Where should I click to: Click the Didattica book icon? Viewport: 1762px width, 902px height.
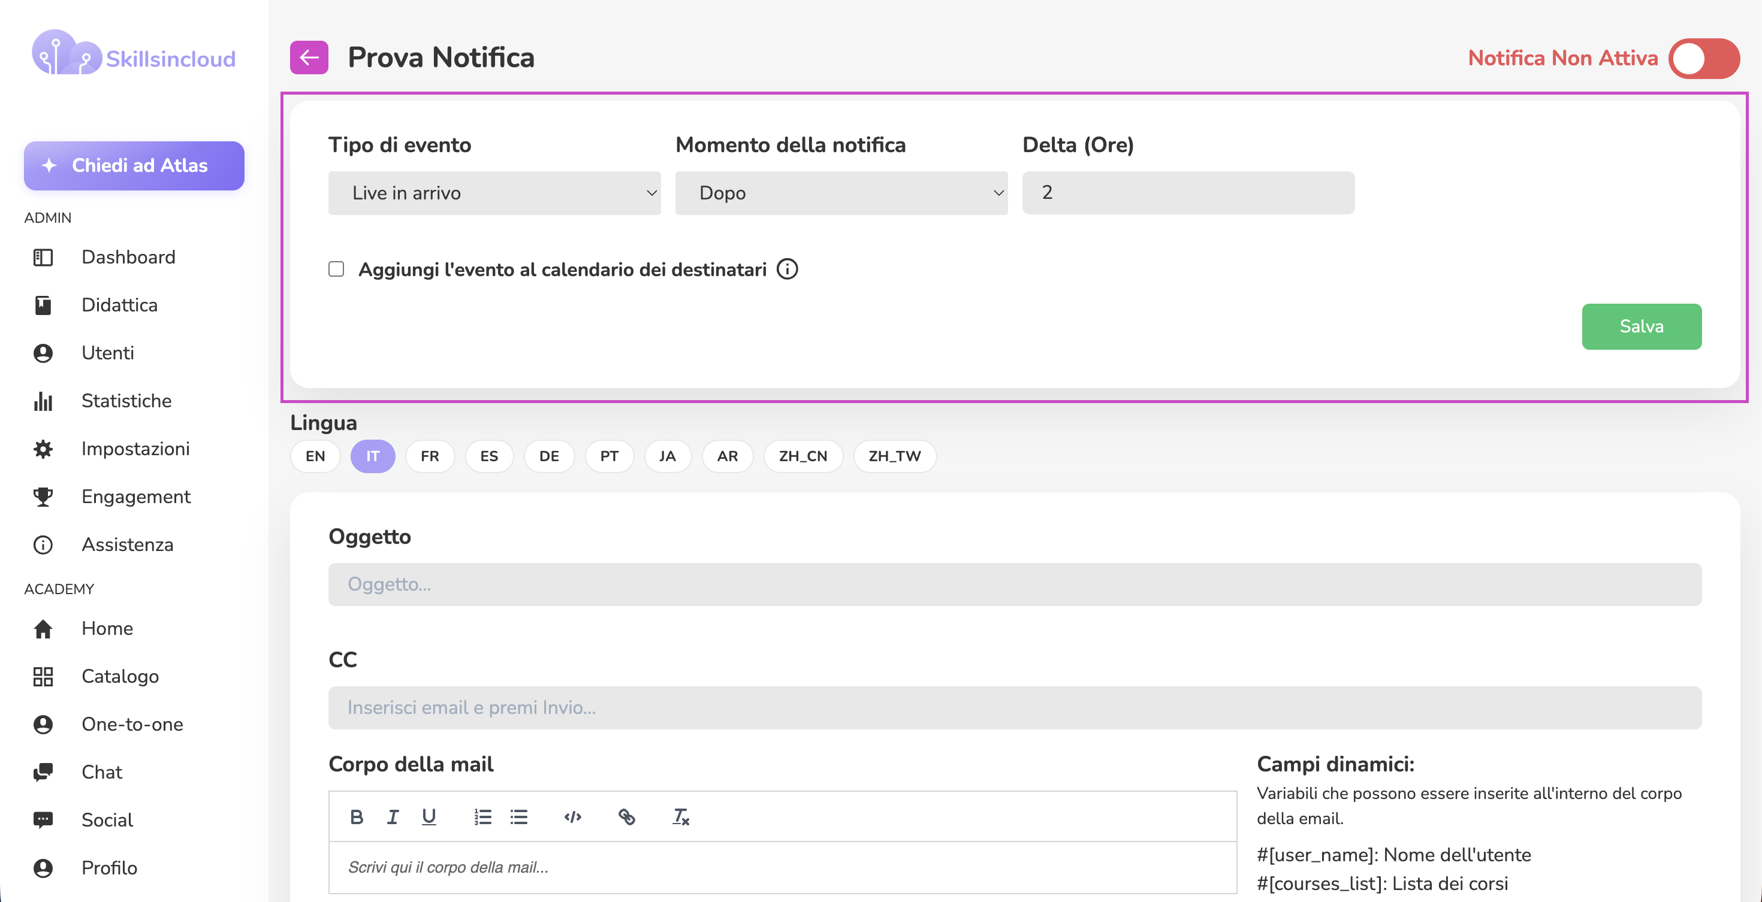43,305
